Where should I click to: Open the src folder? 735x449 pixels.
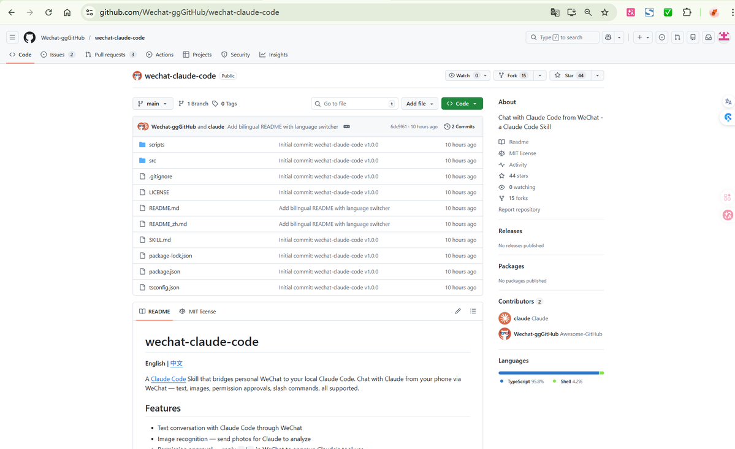(153, 161)
